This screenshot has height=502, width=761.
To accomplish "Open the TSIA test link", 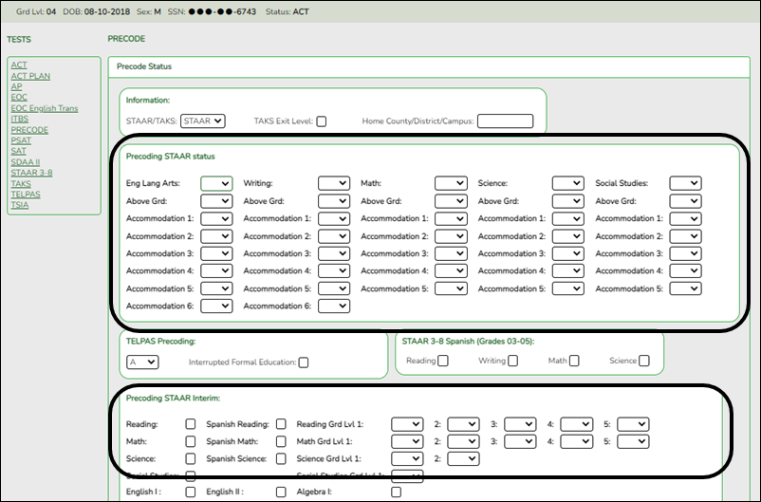I will pyautogui.click(x=20, y=205).
